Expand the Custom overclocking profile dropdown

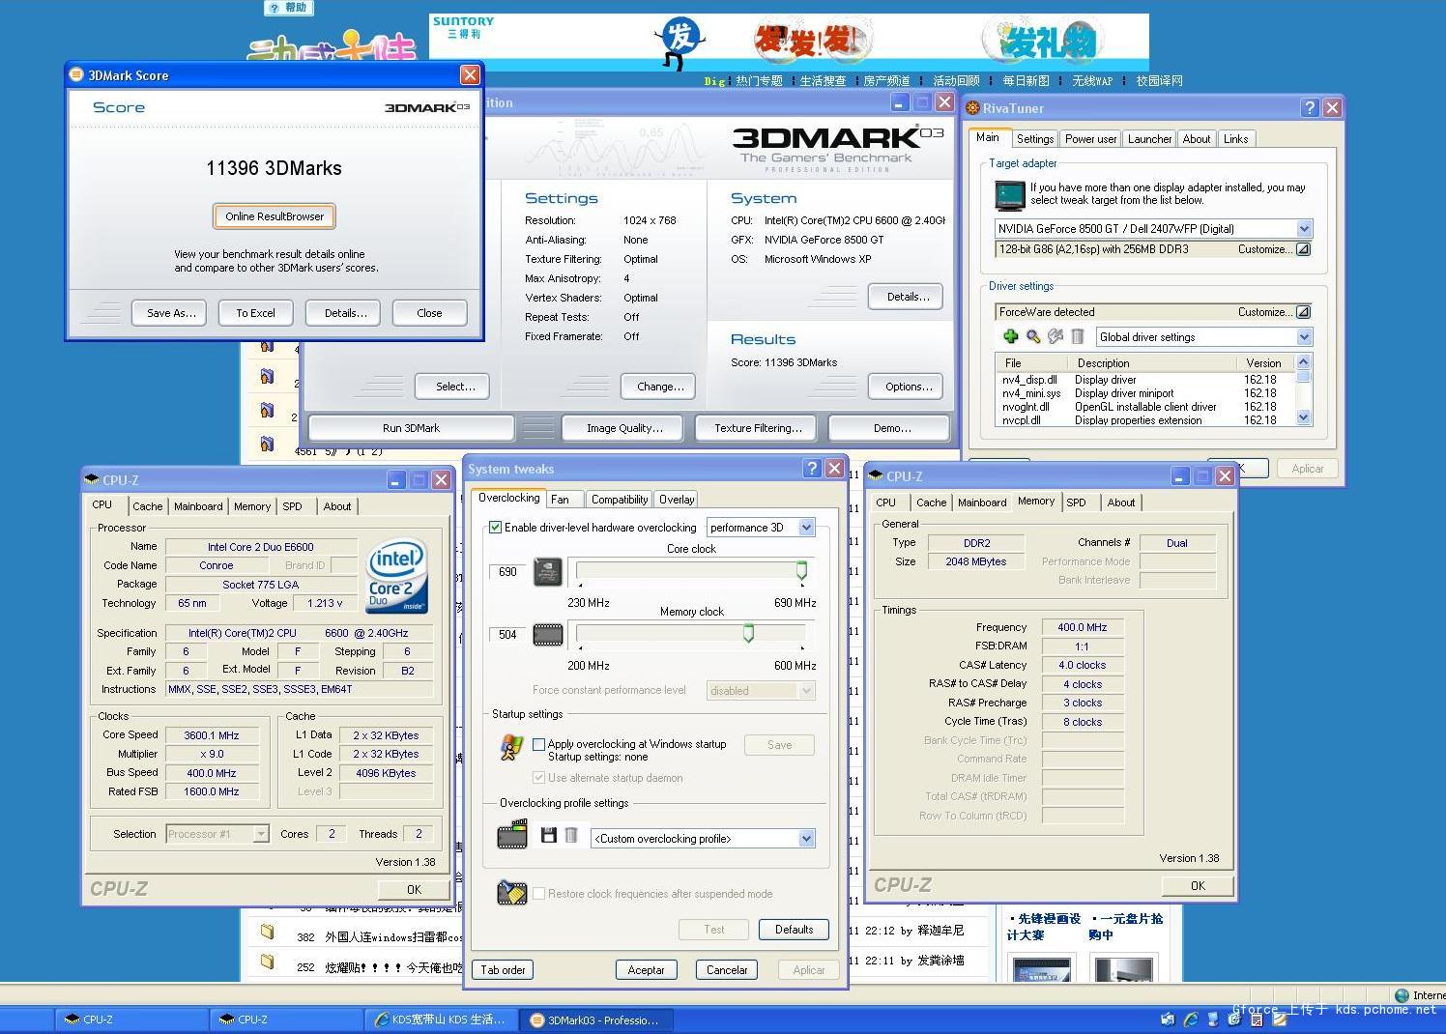coord(806,839)
